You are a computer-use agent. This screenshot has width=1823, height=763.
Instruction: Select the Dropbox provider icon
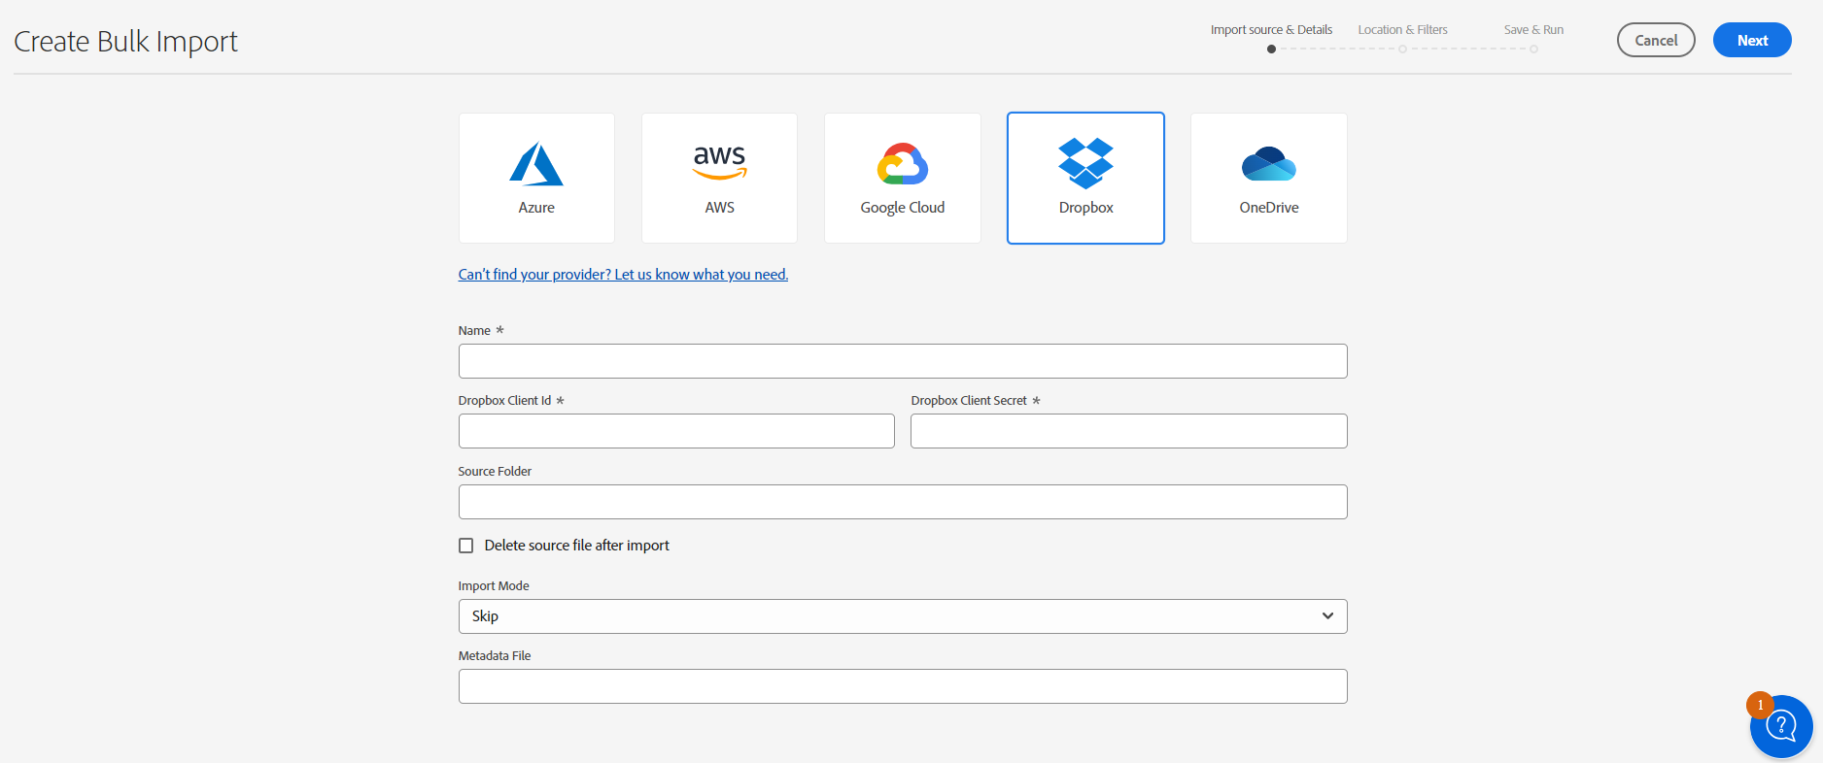pos(1085,163)
